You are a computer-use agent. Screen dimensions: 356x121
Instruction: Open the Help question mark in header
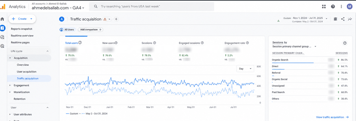[333, 7]
